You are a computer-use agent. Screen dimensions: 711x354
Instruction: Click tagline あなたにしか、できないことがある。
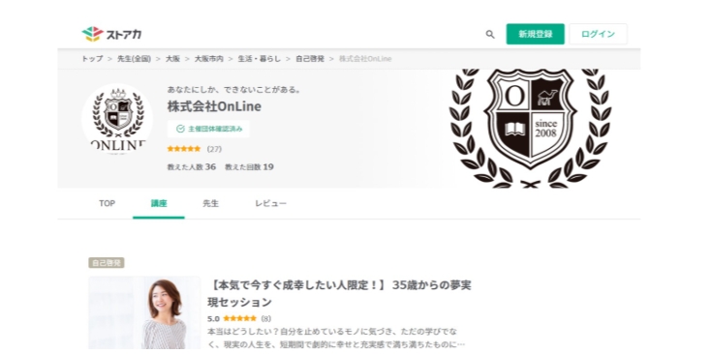(x=234, y=90)
